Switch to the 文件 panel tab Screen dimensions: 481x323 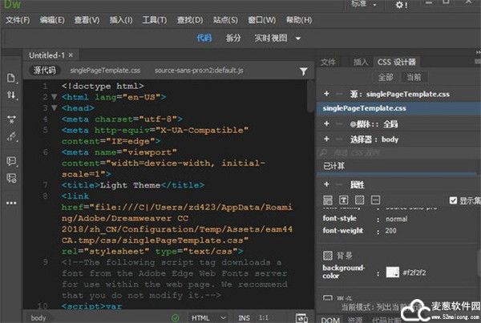click(329, 62)
